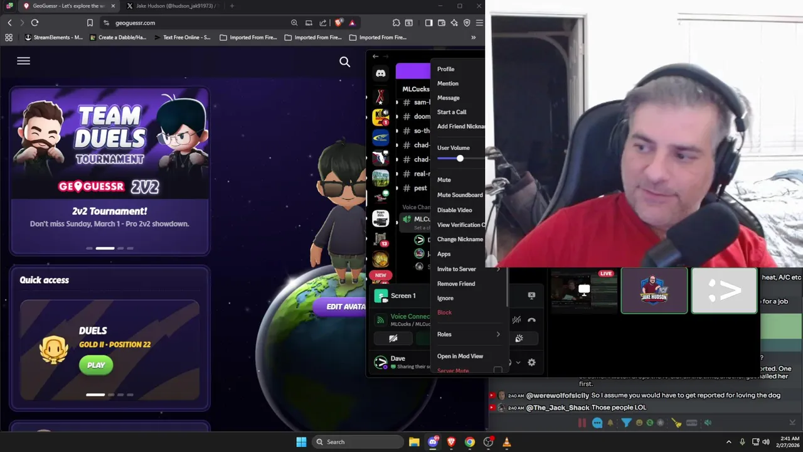Open Apps in the context menu
The width and height of the screenshot is (803, 452).
click(x=444, y=254)
